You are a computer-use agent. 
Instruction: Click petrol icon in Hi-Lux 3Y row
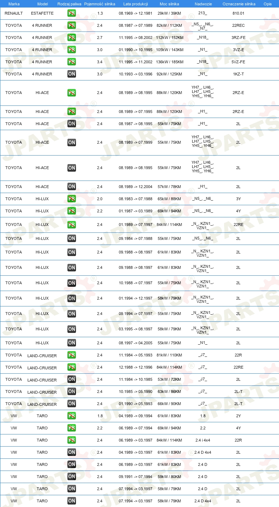[72, 199]
